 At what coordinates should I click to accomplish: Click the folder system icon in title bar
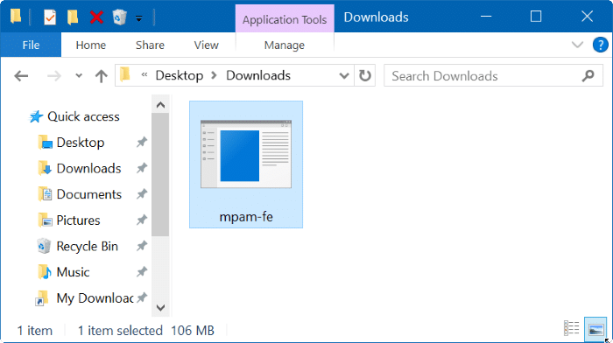[16, 17]
